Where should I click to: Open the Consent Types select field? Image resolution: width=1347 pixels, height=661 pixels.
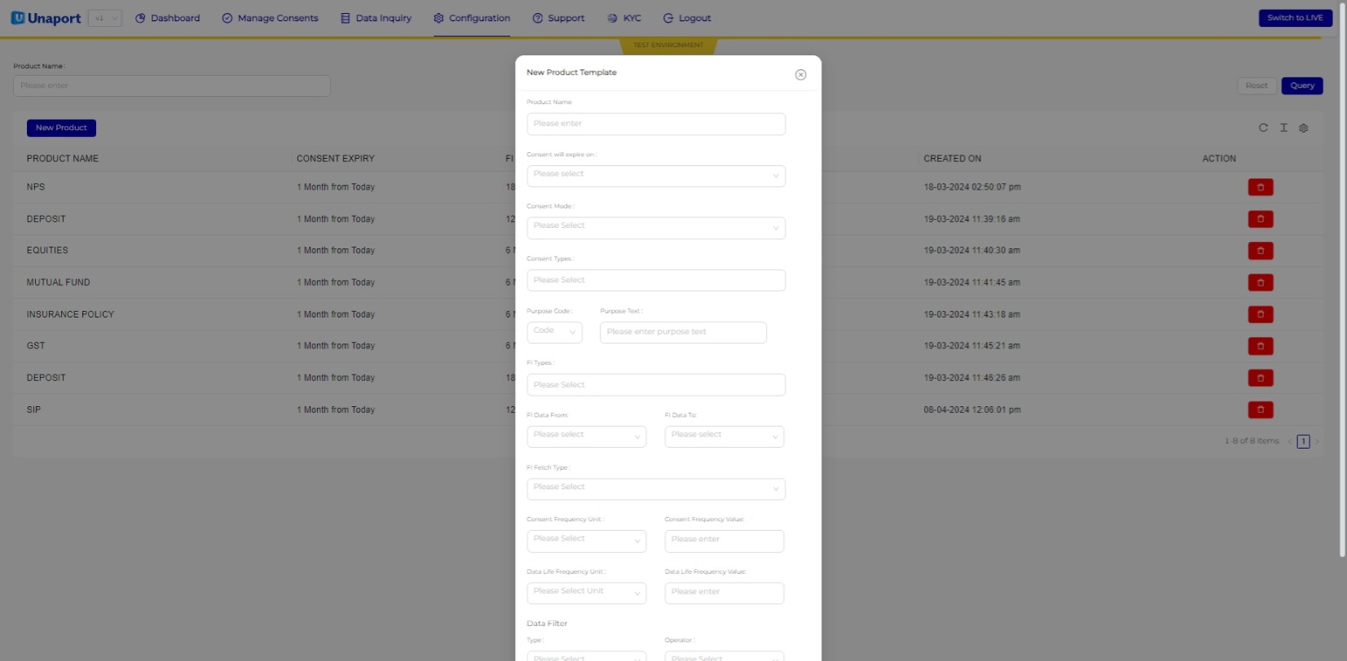tap(656, 280)
